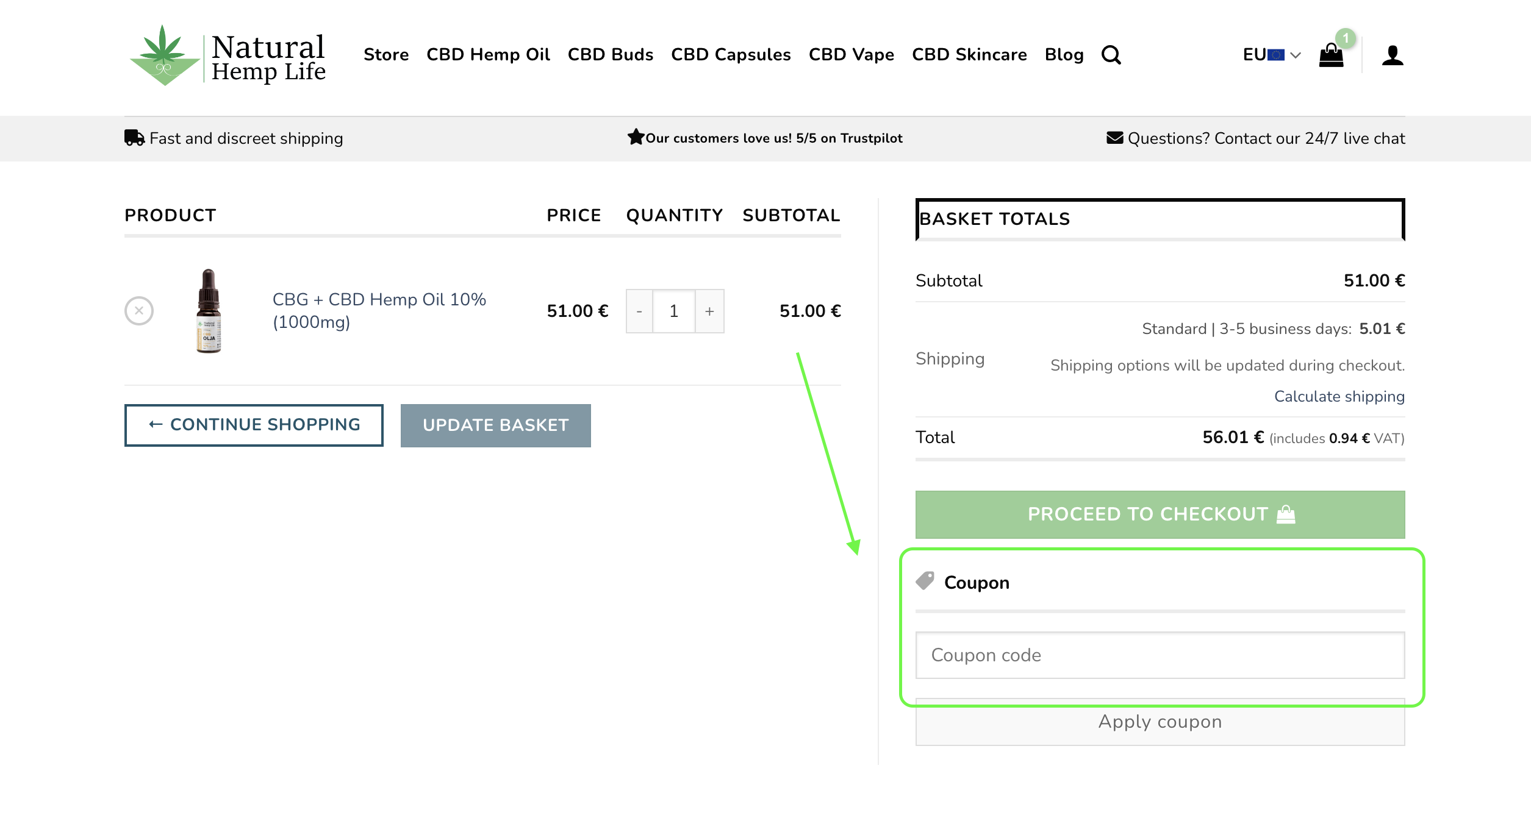Click the remove item X toggle

139,311
